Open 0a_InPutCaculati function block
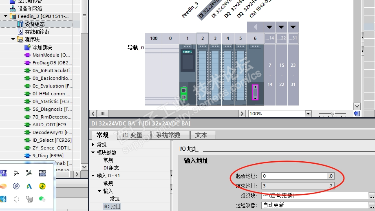Screen dimensions: 375x211 [x=53, y=70]
